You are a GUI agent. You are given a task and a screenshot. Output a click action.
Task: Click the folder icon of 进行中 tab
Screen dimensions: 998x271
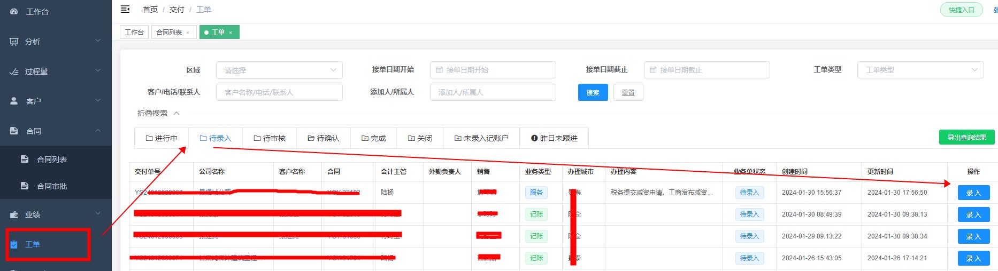(149, 138)
